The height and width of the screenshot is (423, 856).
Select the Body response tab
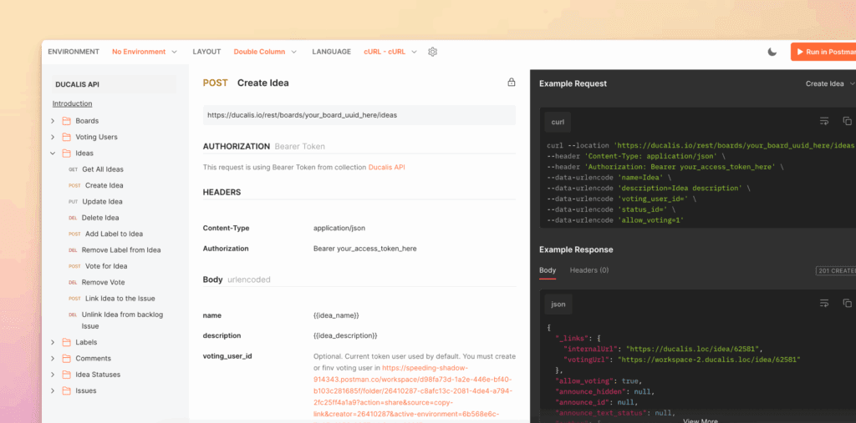548,270
